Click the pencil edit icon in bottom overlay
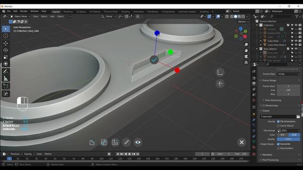 click(x=126, y=142)
